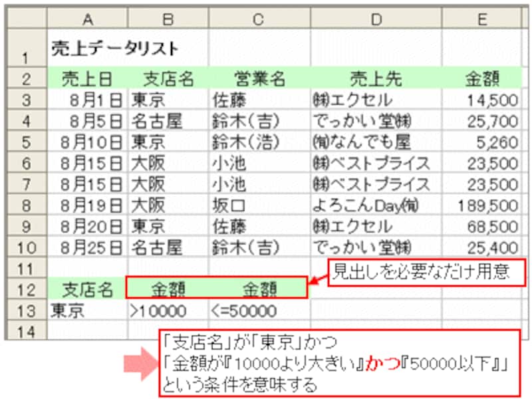This screenshot has height=399, width=532.
Task: Select the amount cell 25,700
Action: pyautogui.click(x=481, y=120)
